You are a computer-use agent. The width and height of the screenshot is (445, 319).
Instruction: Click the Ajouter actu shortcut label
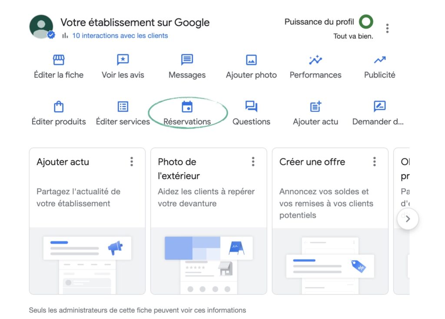315,122
